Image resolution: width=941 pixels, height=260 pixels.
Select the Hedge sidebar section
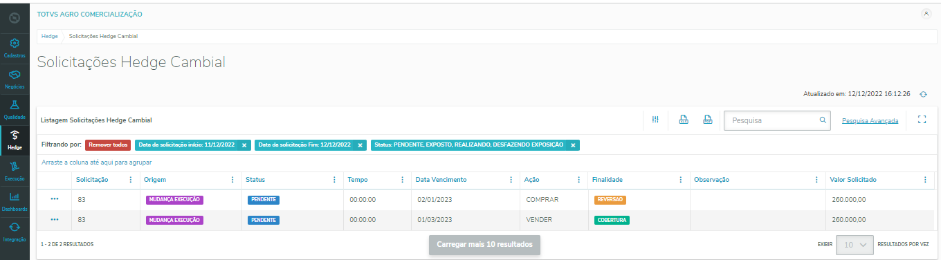(15, 140)
